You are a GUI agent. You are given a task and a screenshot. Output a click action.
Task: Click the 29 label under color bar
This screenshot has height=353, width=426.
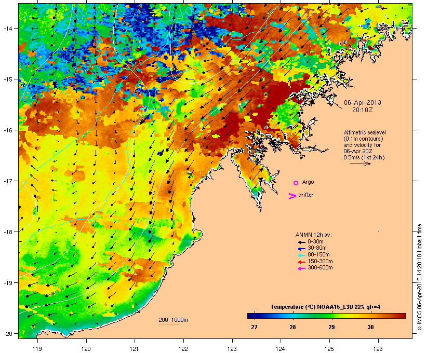331,327
